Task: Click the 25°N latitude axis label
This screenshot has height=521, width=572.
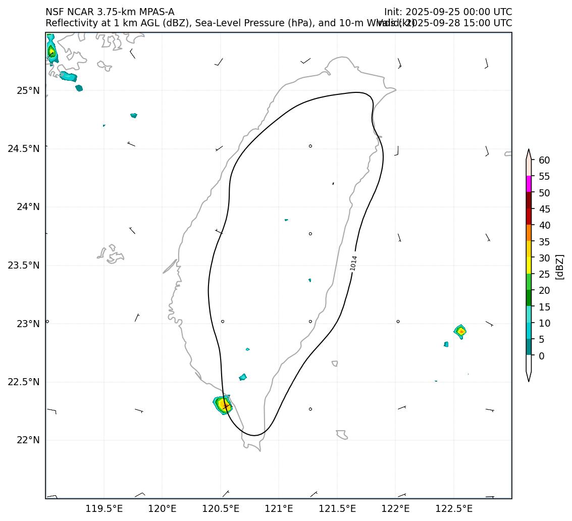Action: point(28,91)
